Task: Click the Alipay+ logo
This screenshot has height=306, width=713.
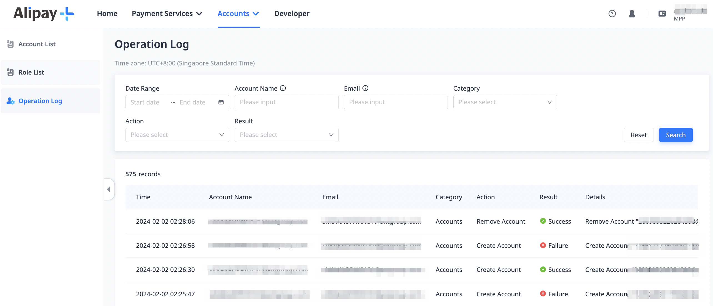Action: tap(44, 14)
